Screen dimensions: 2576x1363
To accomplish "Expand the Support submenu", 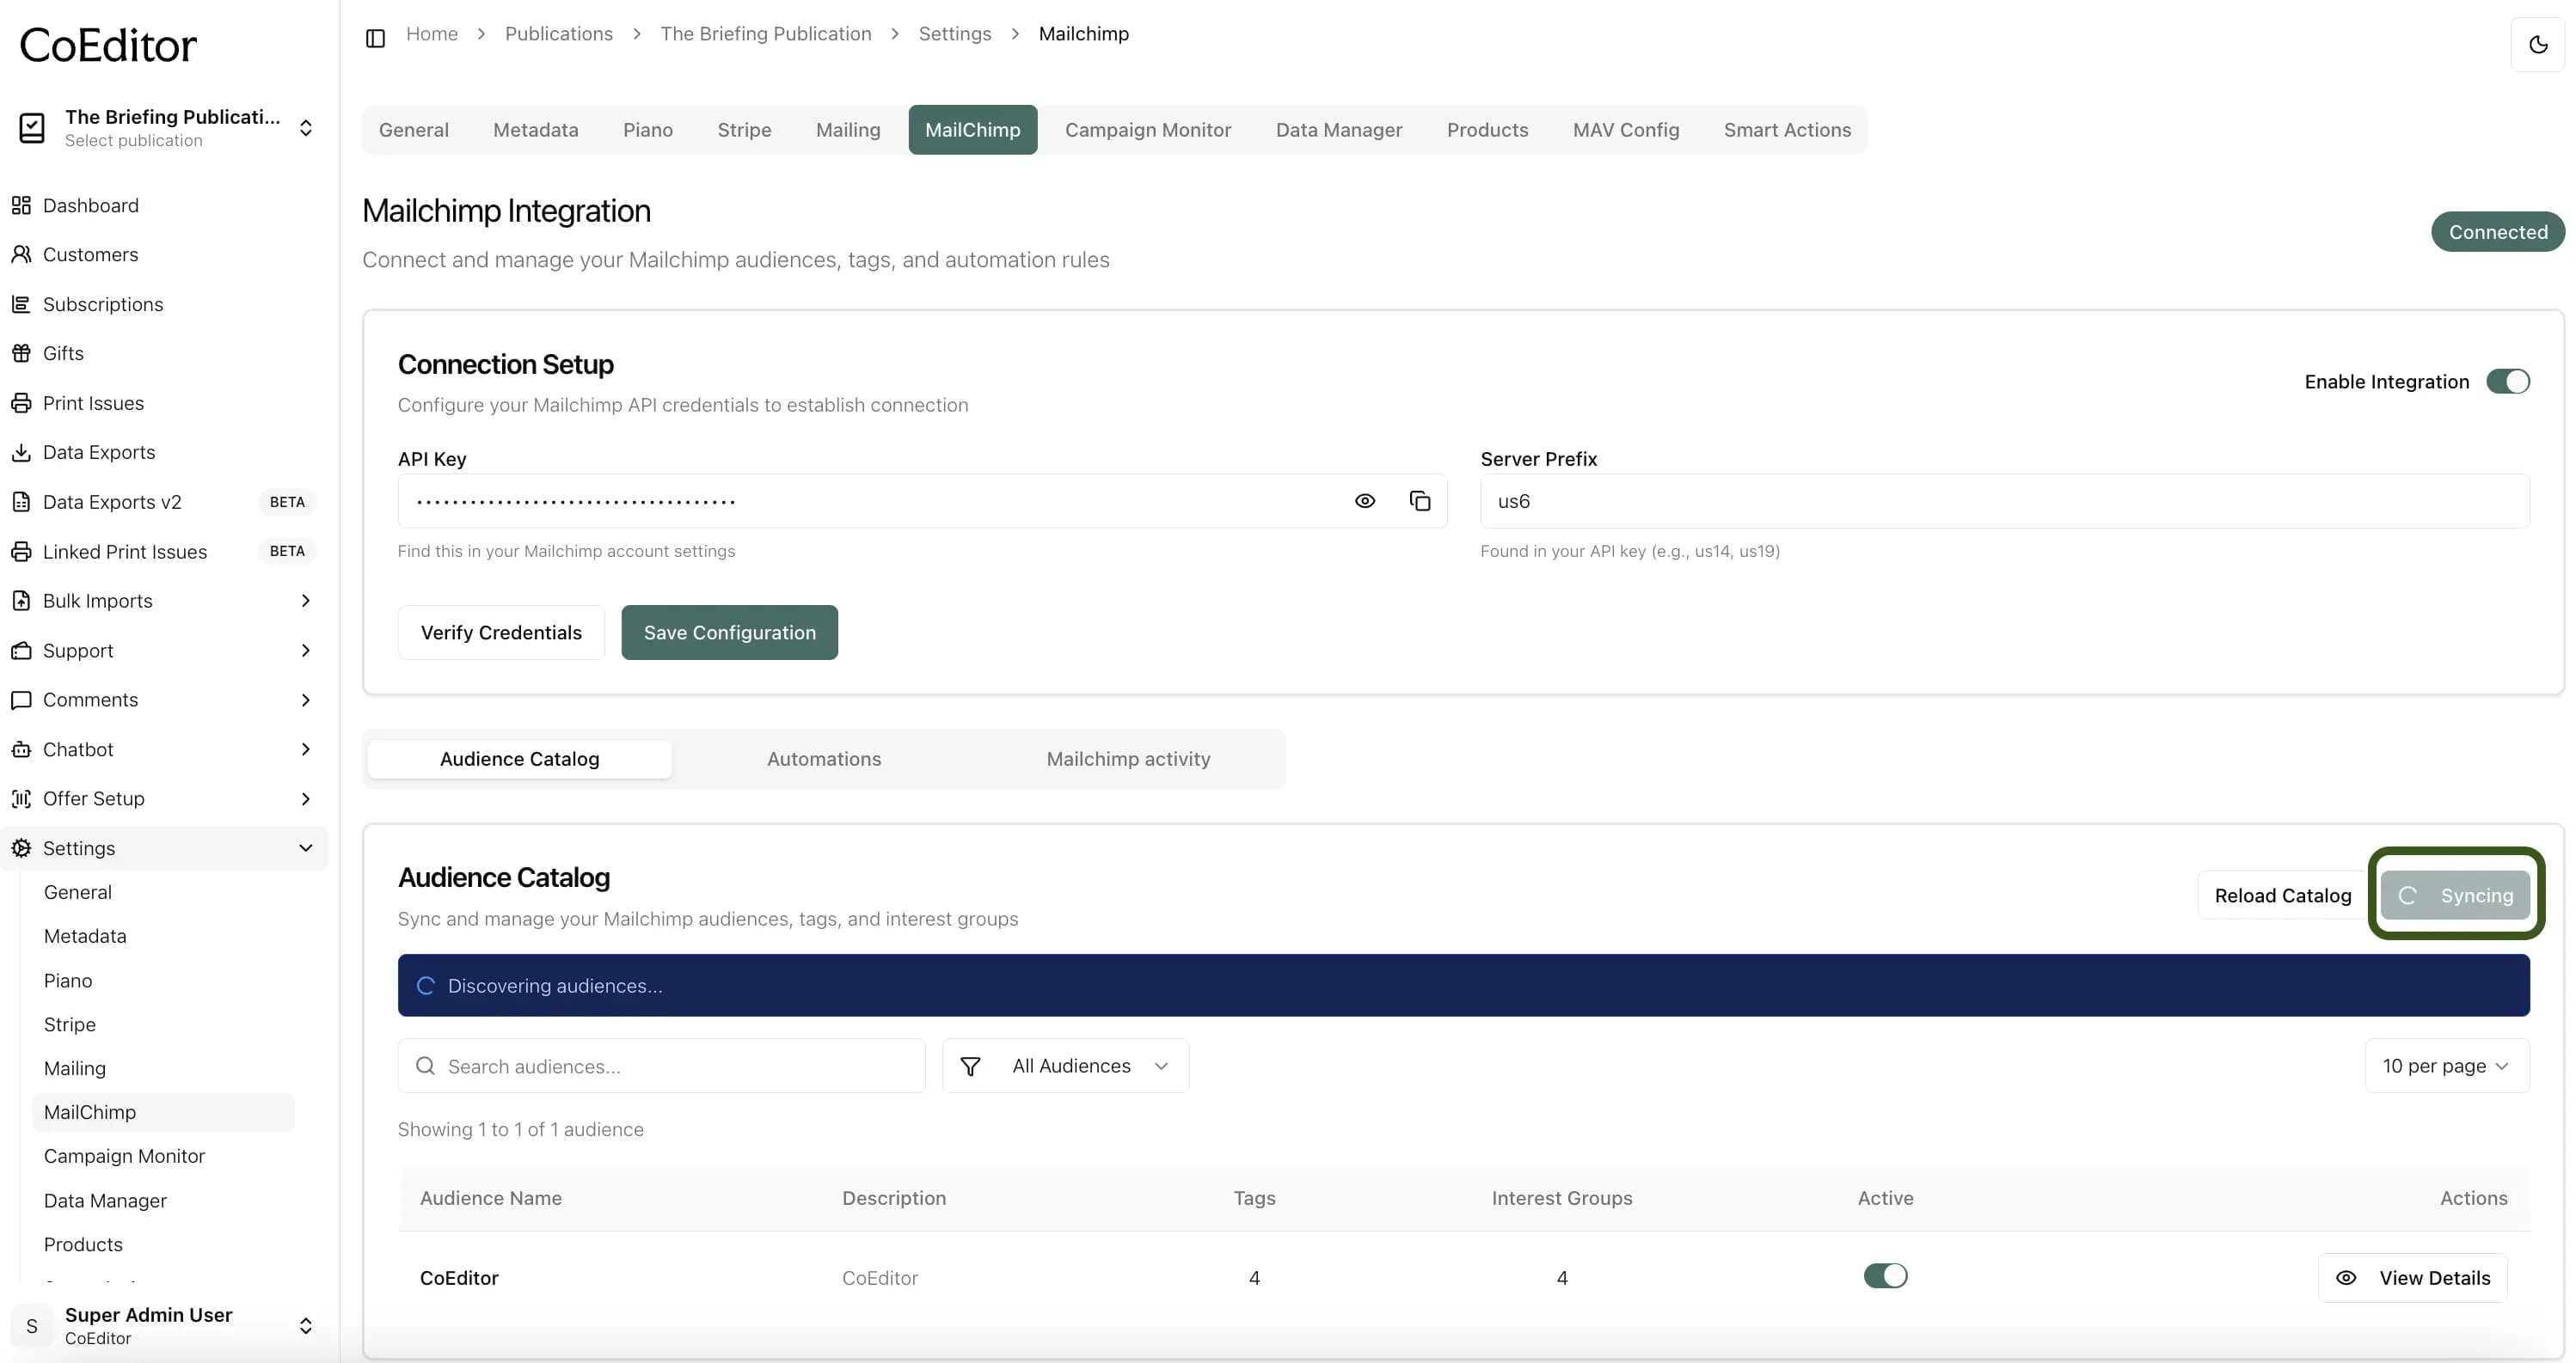I will [x=305, y=651].
